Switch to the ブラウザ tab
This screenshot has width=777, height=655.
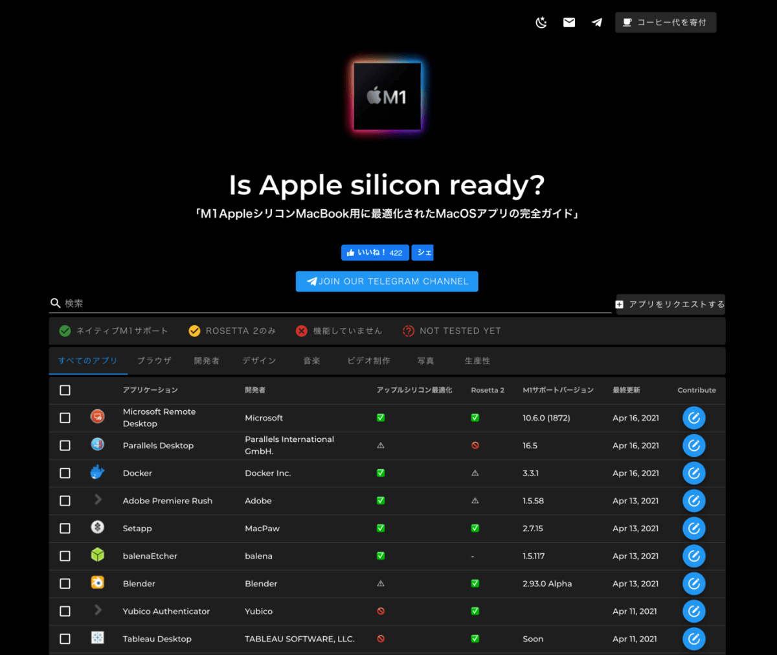[x=154, y=361]
